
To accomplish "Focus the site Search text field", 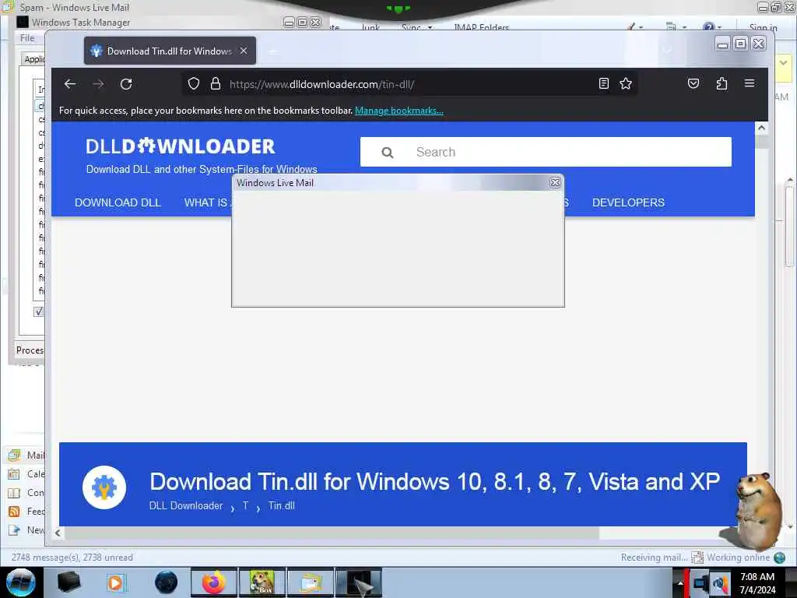I will (x=546, y=152).
